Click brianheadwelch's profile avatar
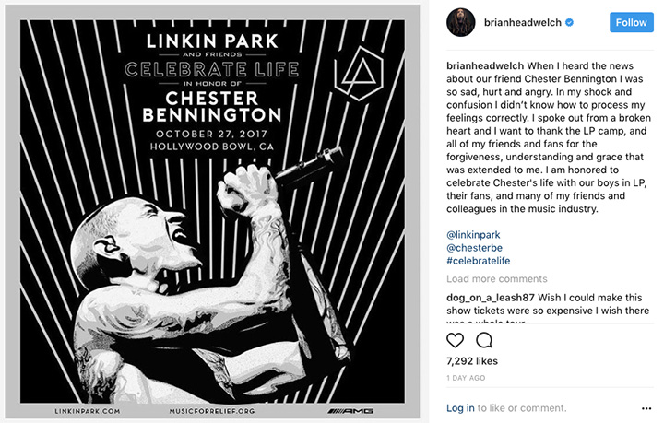The image size is (664, 423). [462, 21]
